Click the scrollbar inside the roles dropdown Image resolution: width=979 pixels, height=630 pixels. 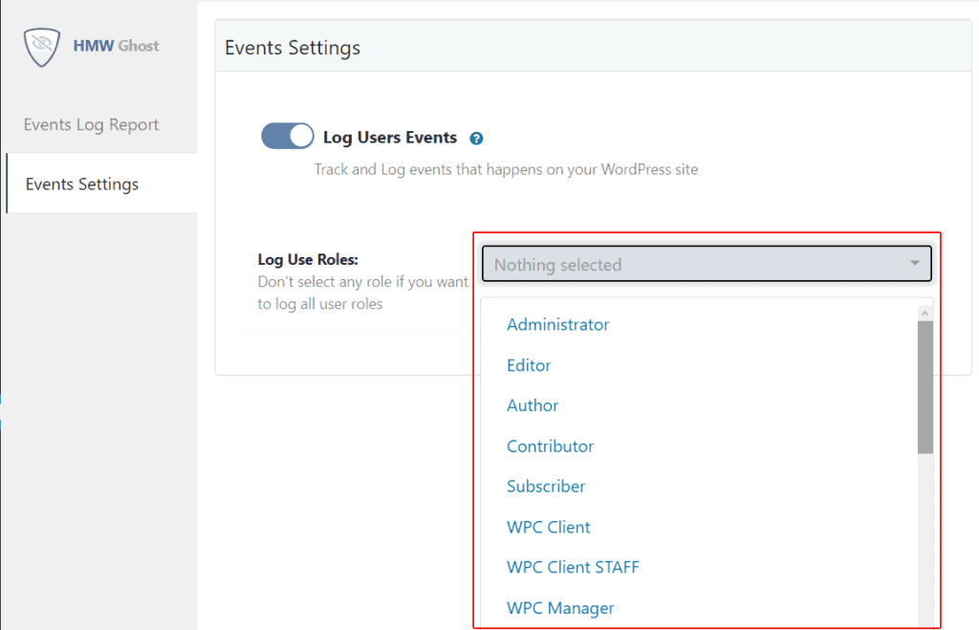(925, 382)
